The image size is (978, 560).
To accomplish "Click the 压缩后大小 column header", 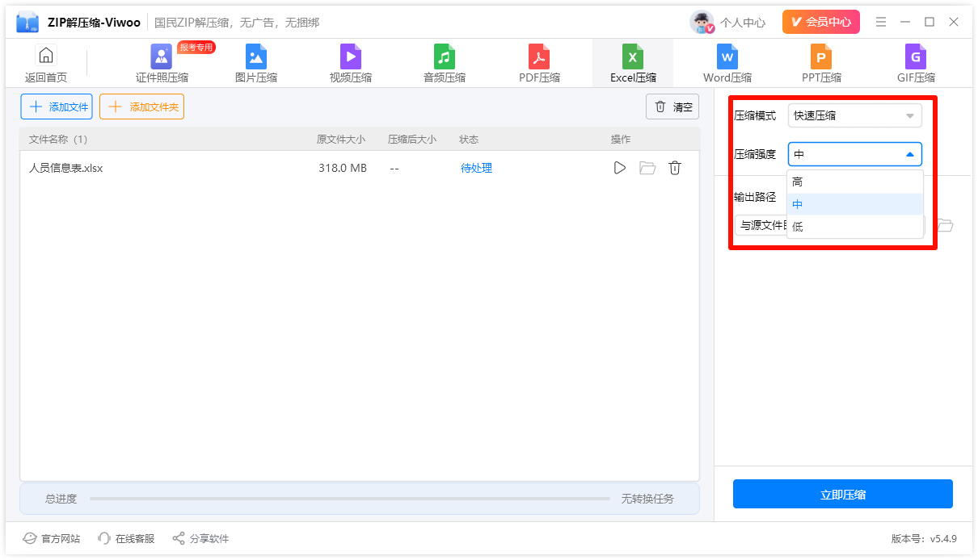I will click(412, 140).
